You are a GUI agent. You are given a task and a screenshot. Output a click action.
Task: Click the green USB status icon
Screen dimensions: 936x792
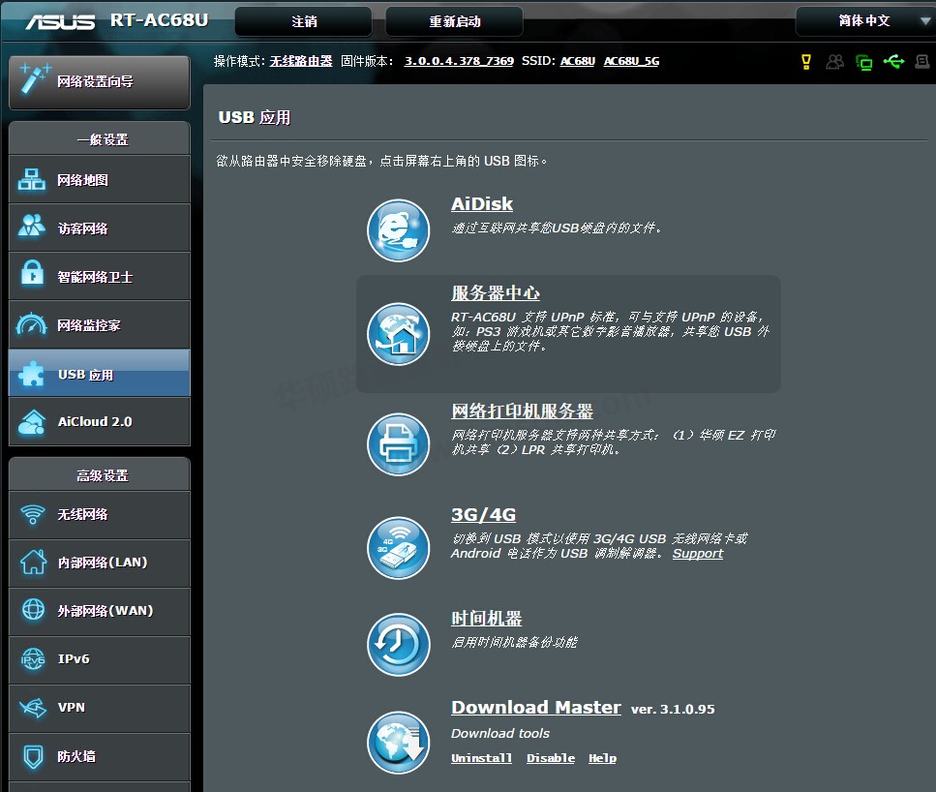893,61
